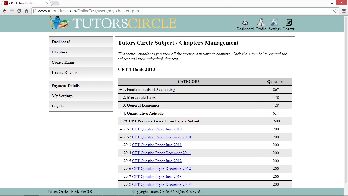Go back with the browser back arrow
Image resolution: width=348 pixels, height=196 pixels.
coord(4,11)
